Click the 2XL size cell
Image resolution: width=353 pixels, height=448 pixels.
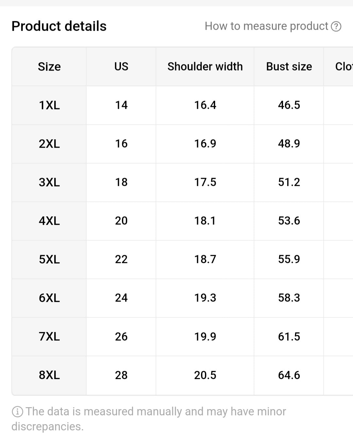pos(49,144)
